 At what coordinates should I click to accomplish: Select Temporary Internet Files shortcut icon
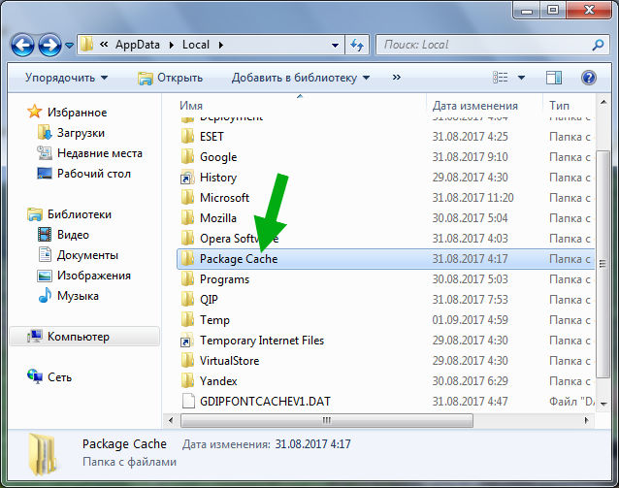[x=187, y=341]
